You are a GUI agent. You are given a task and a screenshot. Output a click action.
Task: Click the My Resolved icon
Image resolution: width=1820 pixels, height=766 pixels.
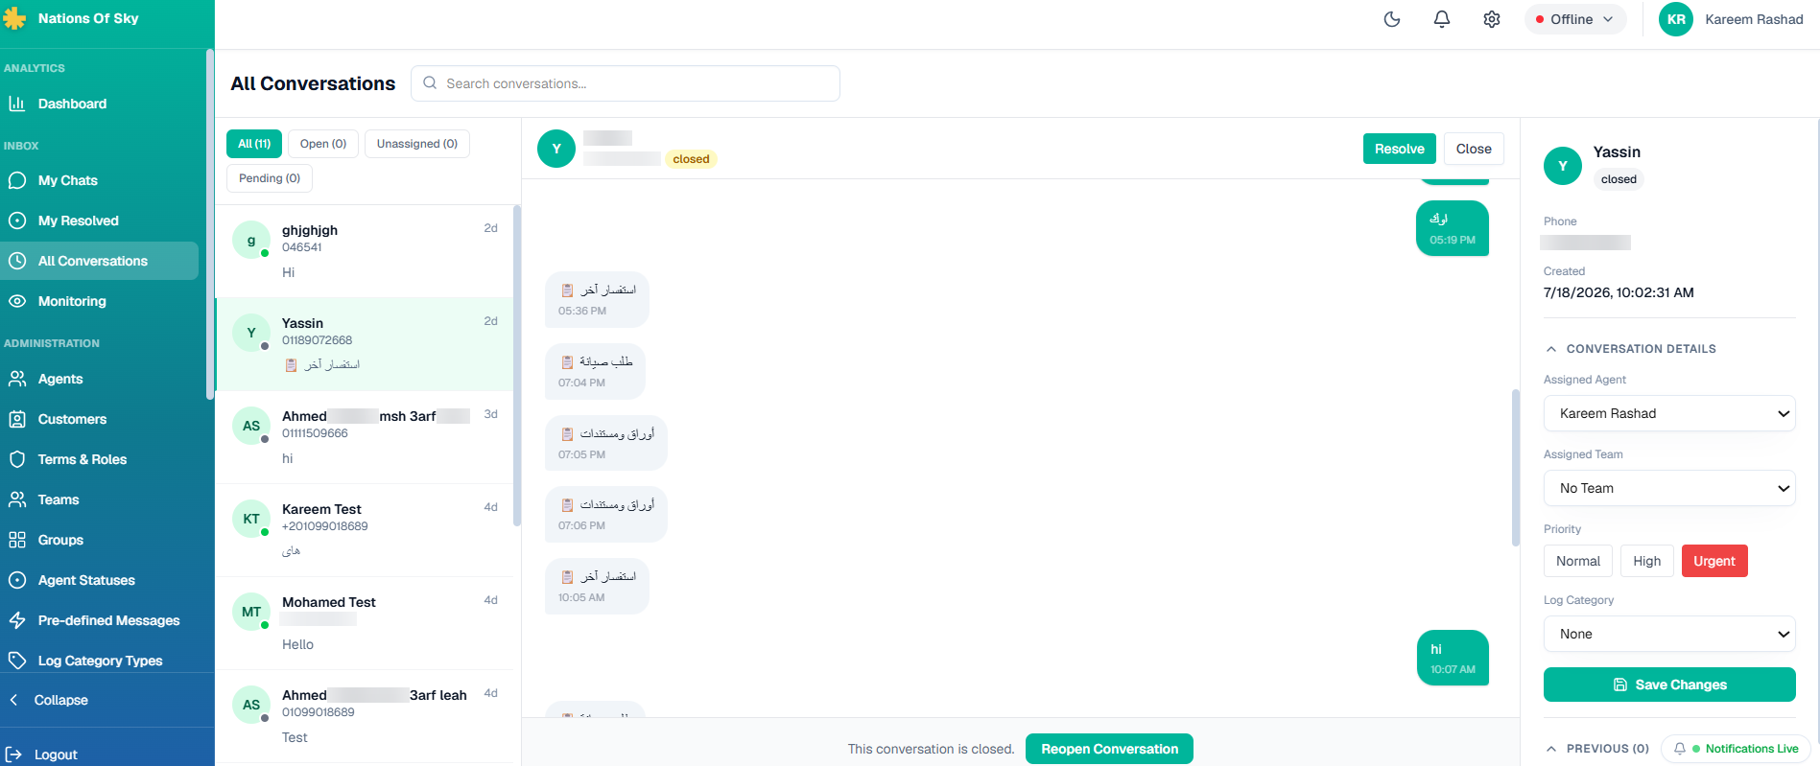click(x=16, y=221)
